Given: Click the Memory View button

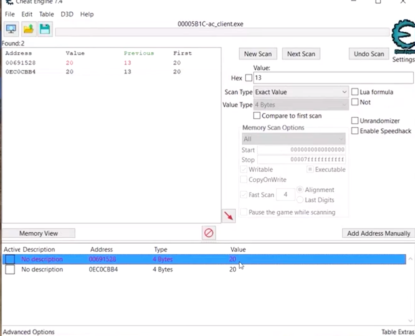Looking at the screenshot, I should (x=38, y=233).
